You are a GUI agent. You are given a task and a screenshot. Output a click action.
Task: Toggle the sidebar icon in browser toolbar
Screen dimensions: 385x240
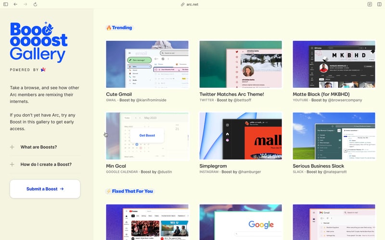[x=6, y=4]
